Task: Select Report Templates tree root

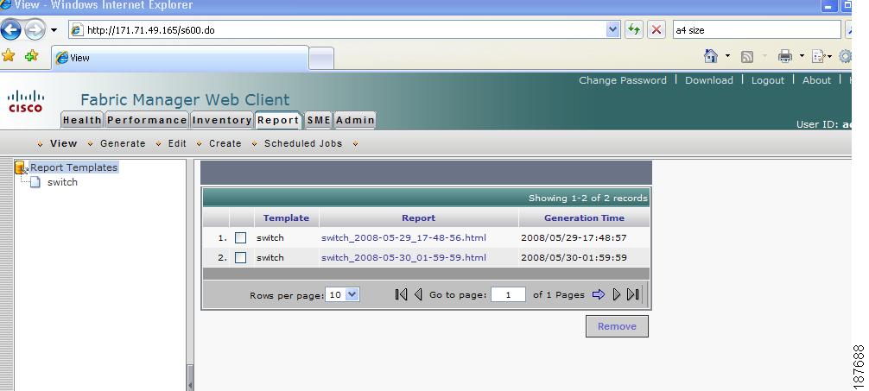Action: pos(73,167)
